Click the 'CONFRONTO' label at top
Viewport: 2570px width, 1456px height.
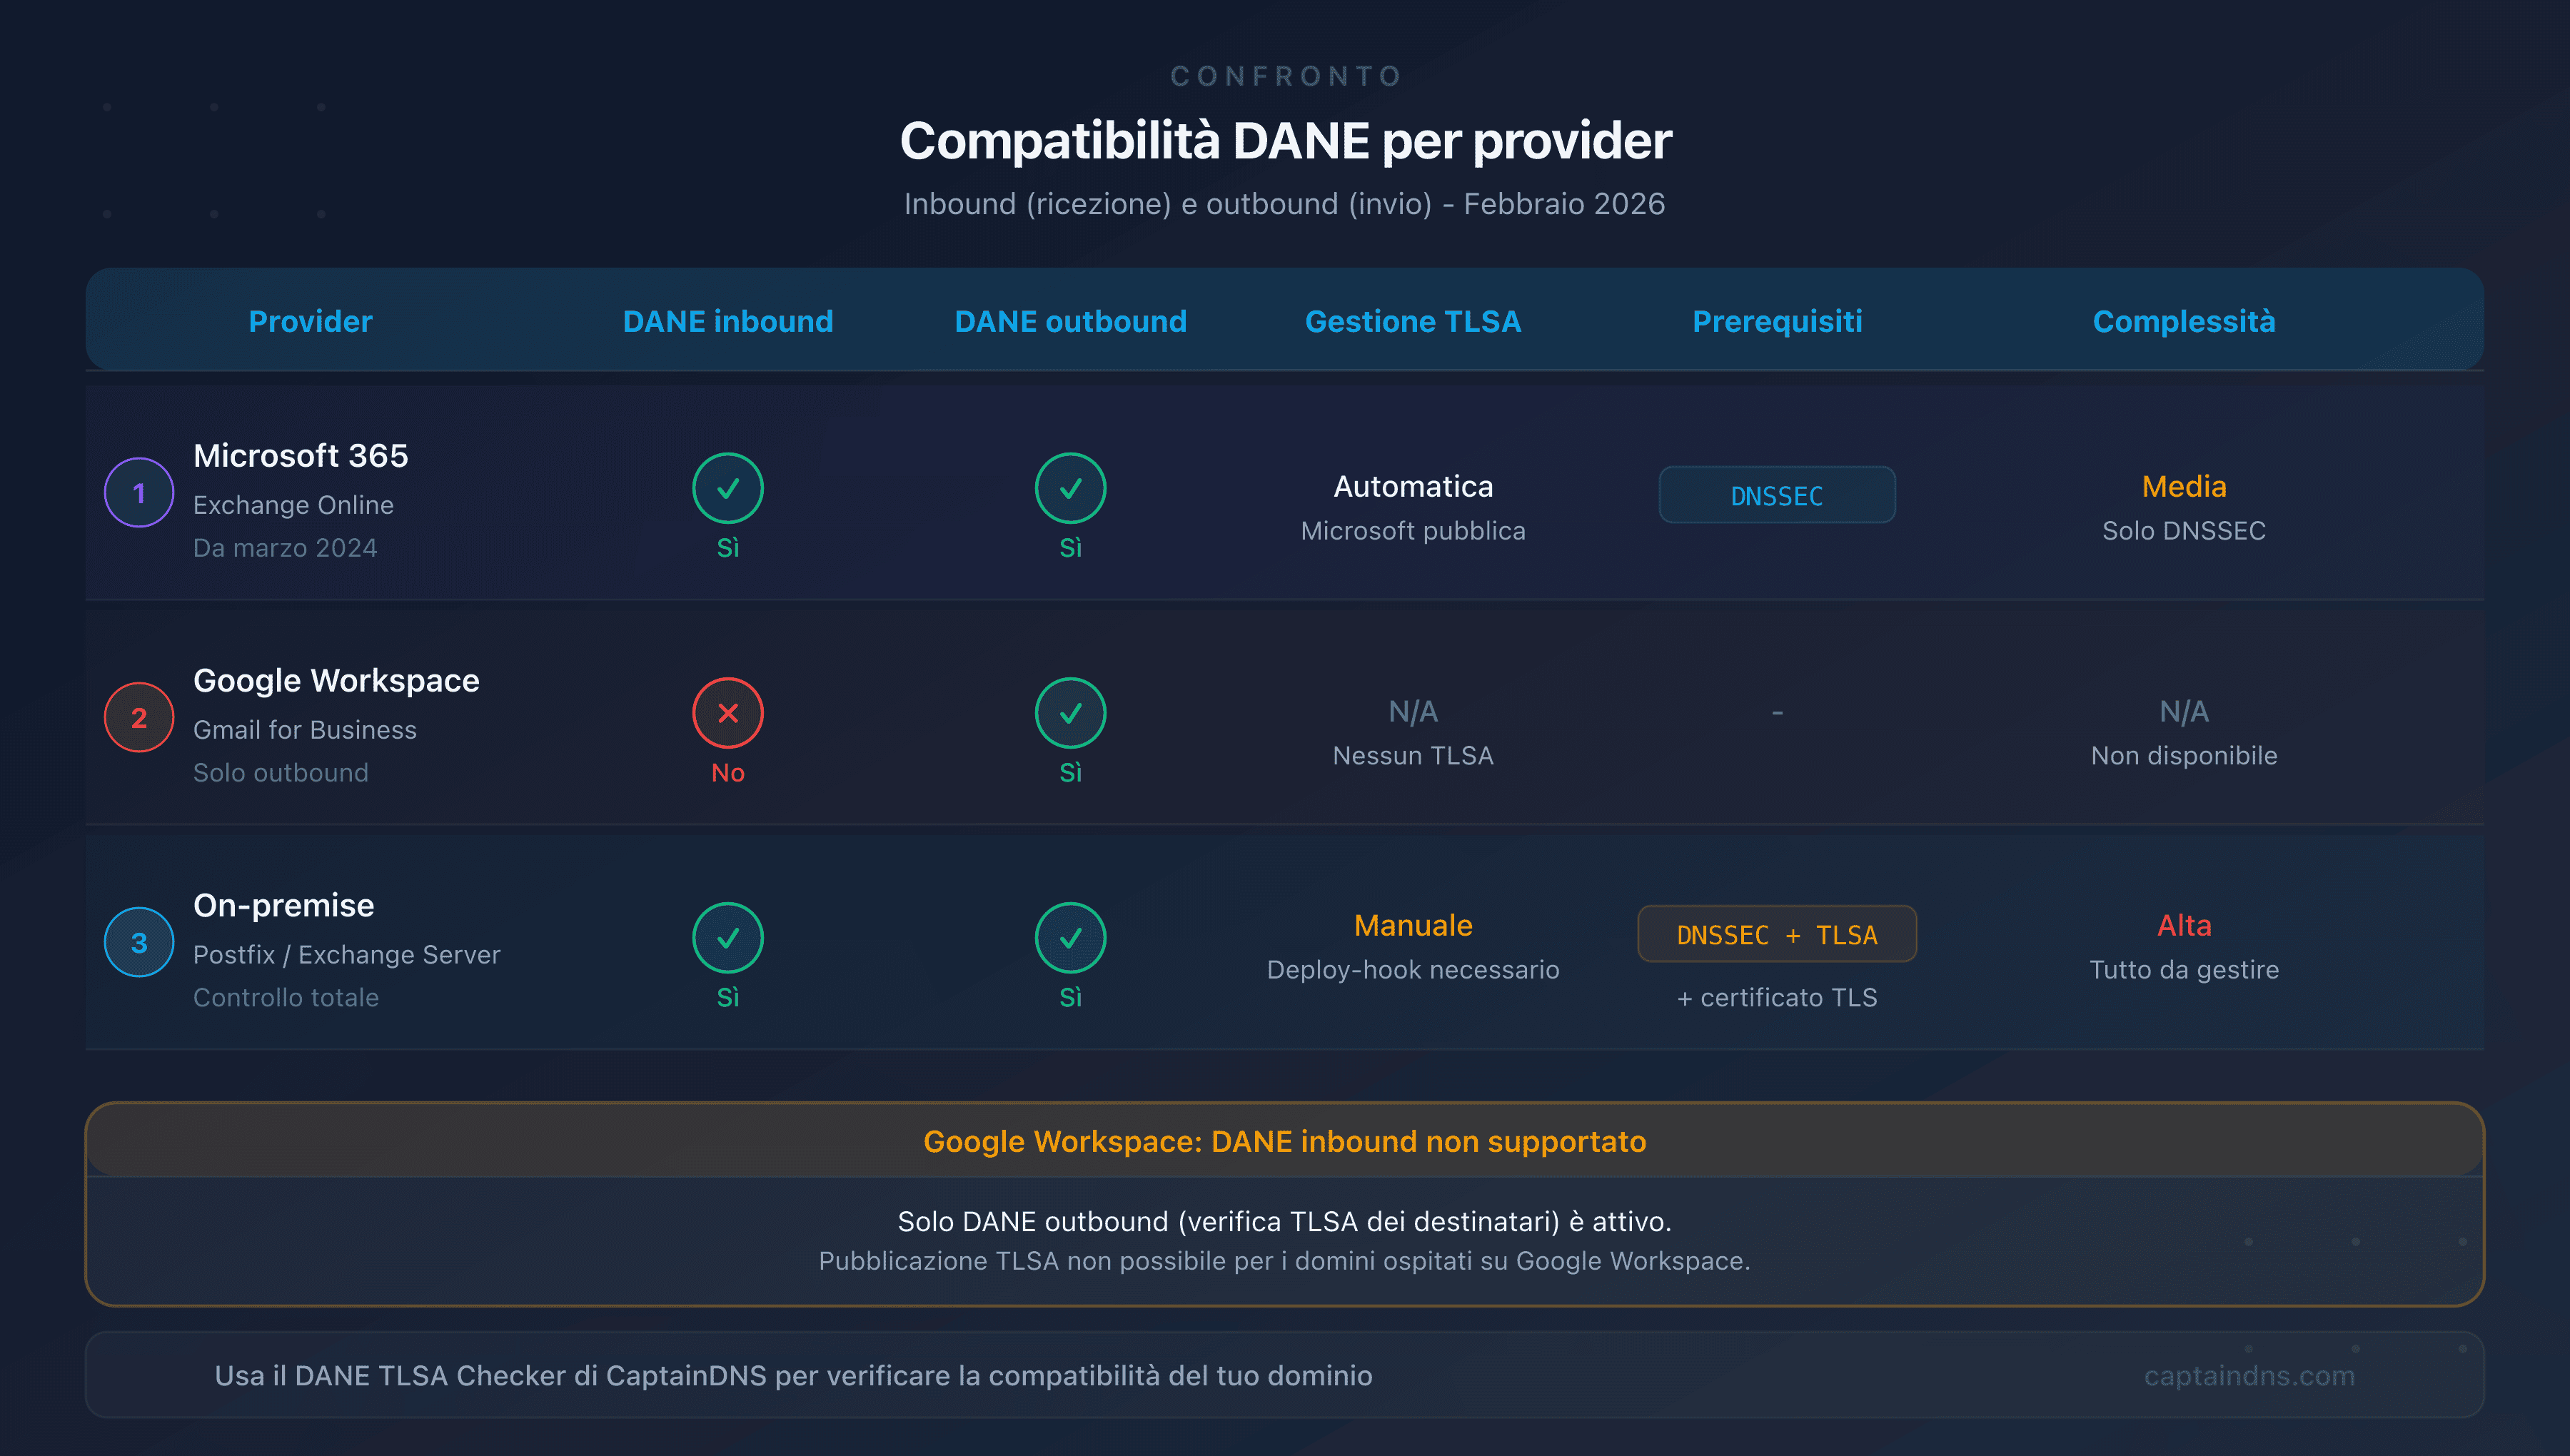tap(1286, 76)
